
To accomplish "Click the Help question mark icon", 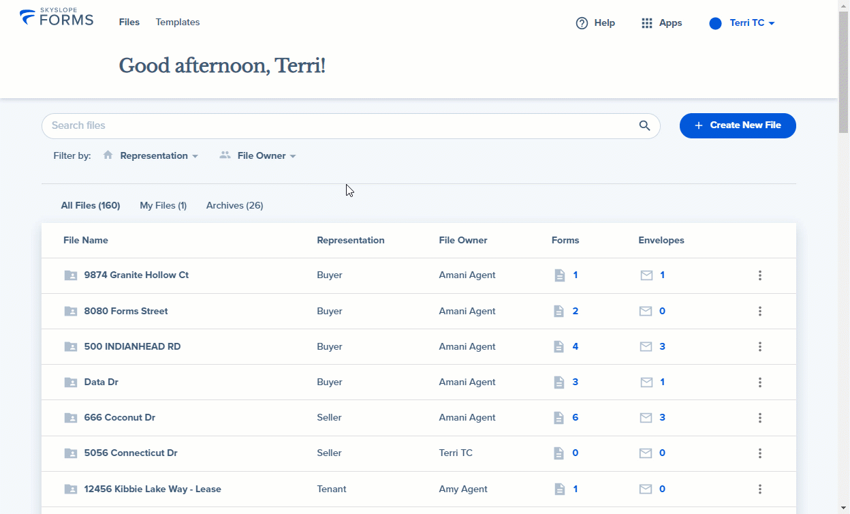I will [x=582, y=23].
